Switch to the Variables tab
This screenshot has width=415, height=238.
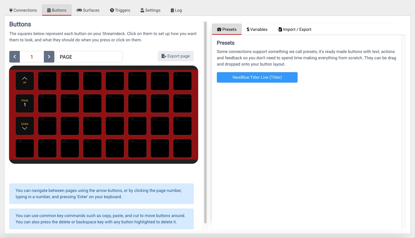pyautogui.click(x=257, y=29)
